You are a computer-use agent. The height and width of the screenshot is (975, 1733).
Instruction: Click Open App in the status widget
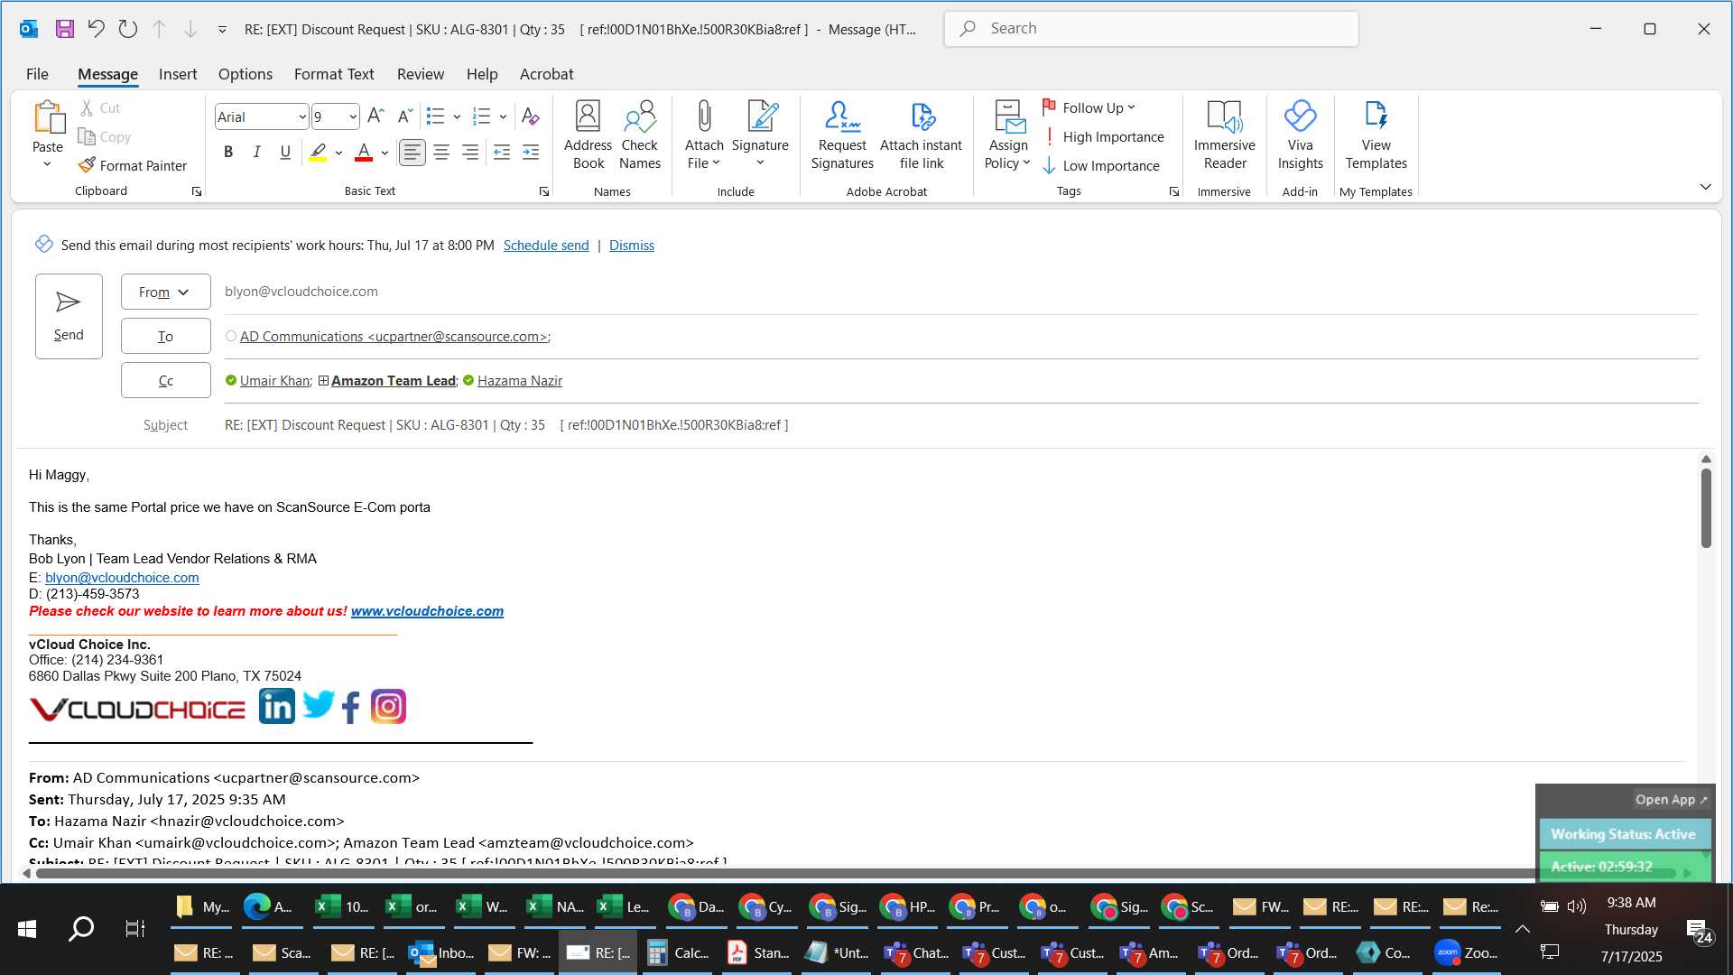click(1672, 800)
